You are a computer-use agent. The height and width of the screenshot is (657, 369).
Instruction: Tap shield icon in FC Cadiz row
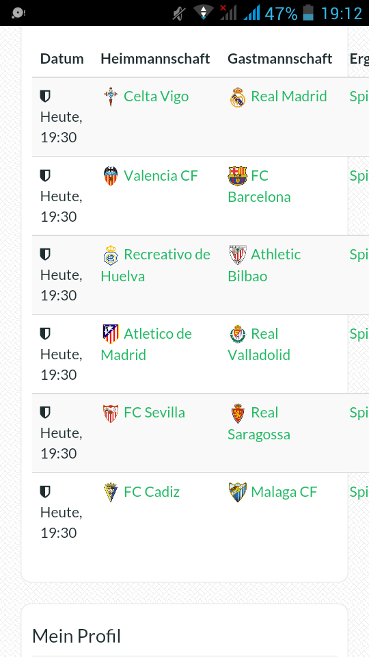tap(45, 492)
